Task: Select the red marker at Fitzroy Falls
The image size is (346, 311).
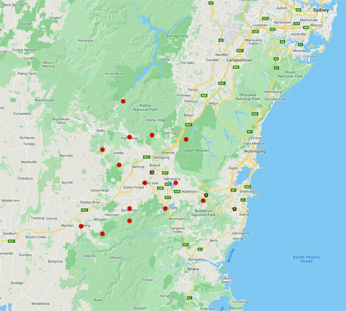Action: pyautogui.click(x=166, y=208)
